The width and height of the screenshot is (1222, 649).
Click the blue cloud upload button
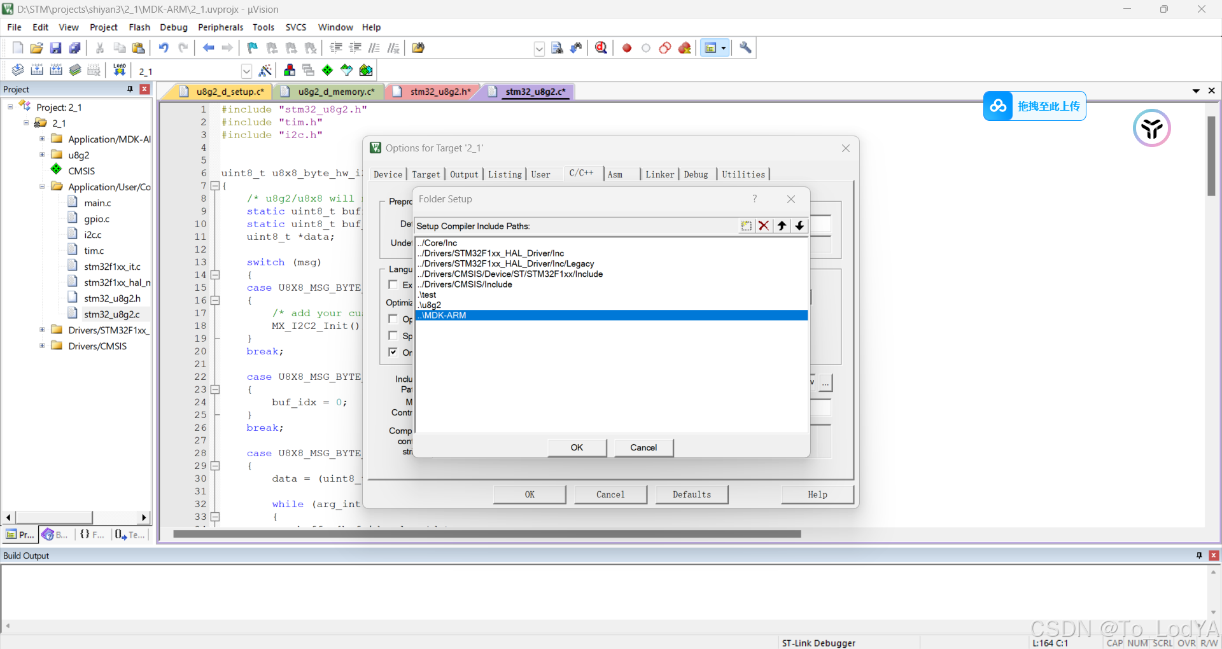point(1035,106)
